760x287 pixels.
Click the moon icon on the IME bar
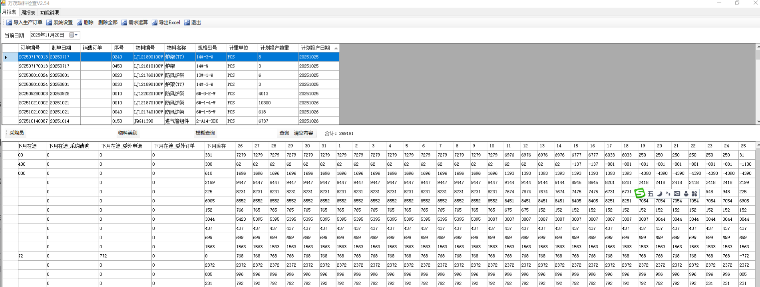660,194
